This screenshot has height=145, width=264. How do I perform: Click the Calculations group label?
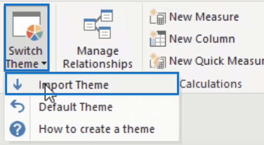(211, 84)
